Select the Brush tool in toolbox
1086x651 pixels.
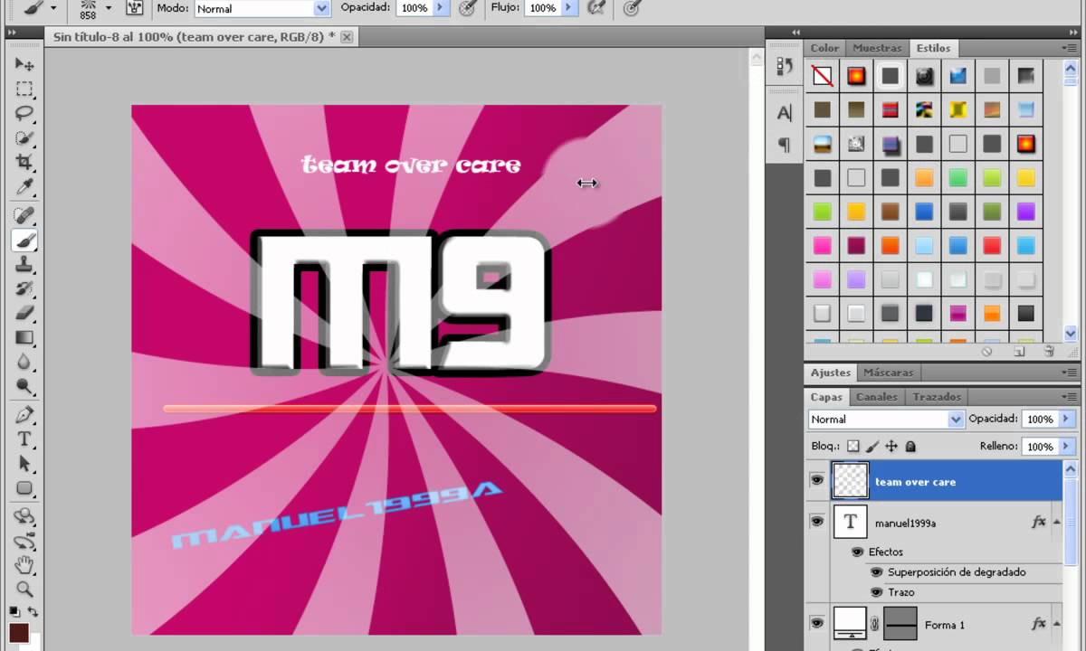[x=24, y=240]
